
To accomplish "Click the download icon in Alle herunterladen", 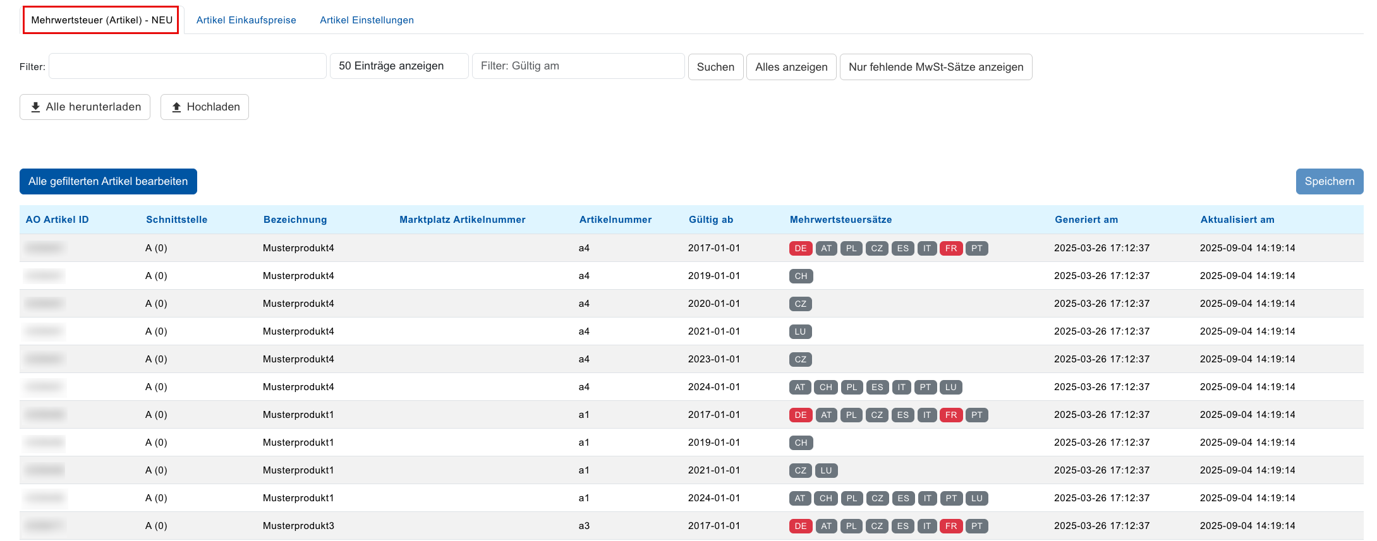I will pyautogui.click(x=35, y=107).
